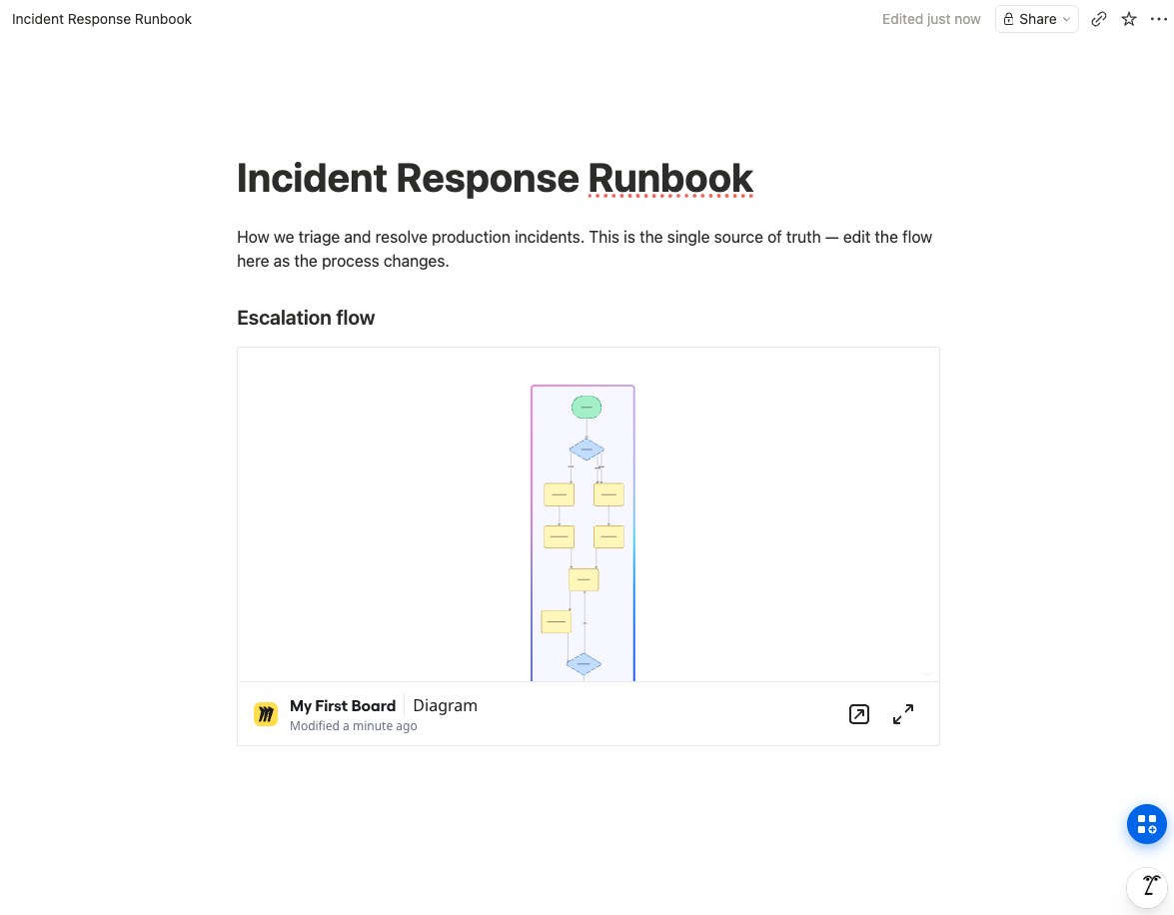The image size is (1174, 915).
Task: Copy the page link using the chain icon
Action: click(x=1098, y=19)
